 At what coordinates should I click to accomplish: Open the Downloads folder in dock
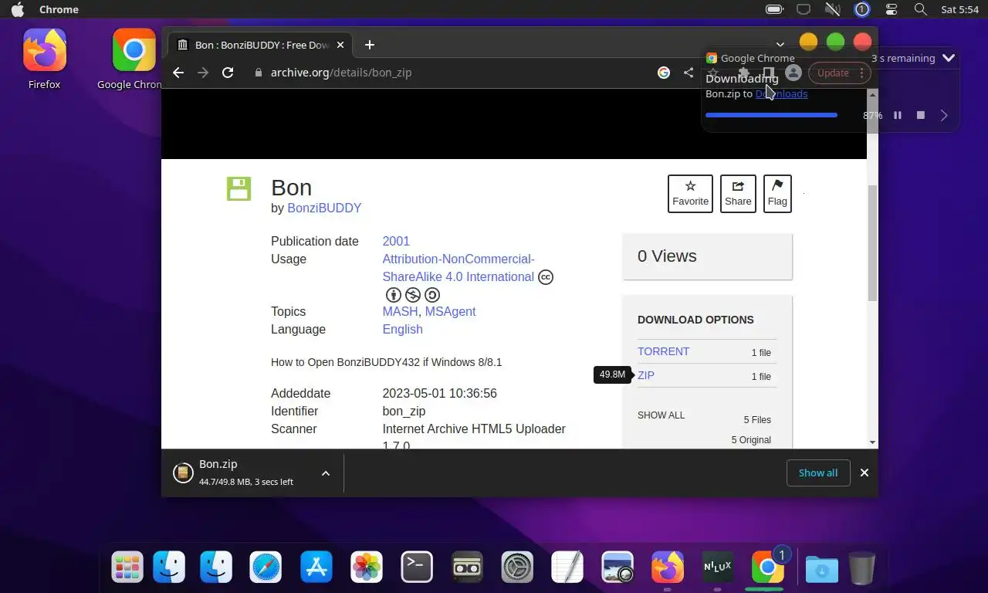pos(822,569)
